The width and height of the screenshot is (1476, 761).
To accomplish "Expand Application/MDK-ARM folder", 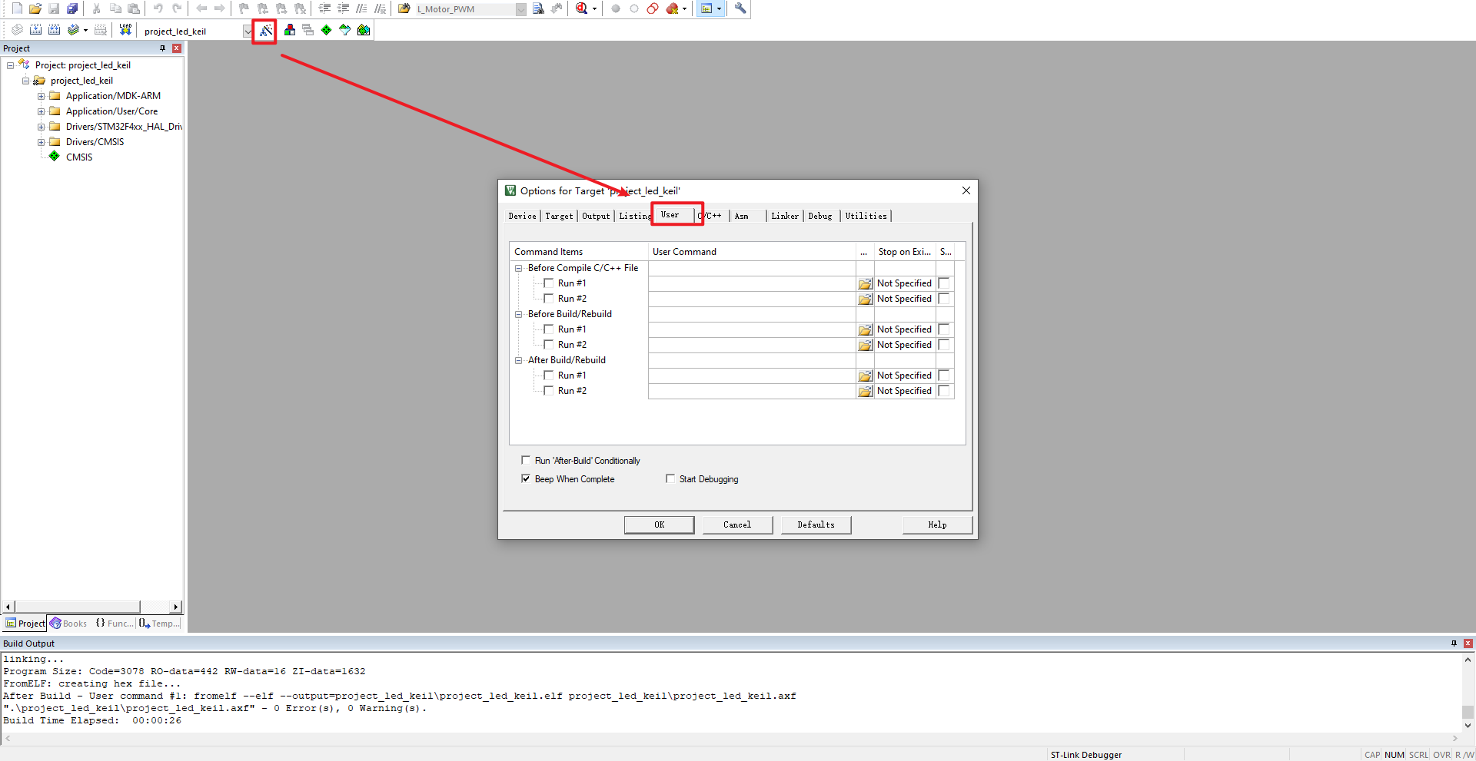I will pos(41,96).
